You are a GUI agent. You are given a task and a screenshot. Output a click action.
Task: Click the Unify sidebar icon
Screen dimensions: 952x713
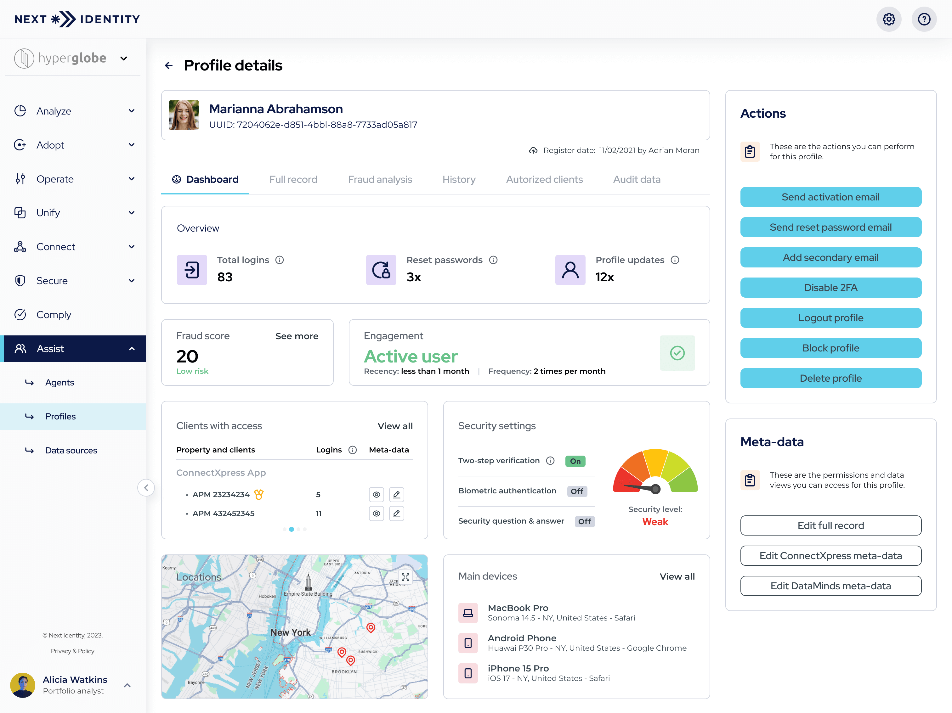20,213
